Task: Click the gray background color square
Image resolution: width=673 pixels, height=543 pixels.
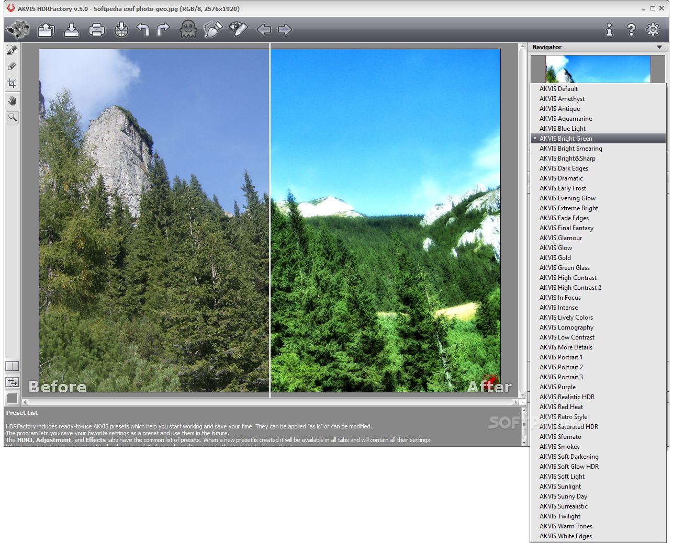Action: [x=12, y=399]
